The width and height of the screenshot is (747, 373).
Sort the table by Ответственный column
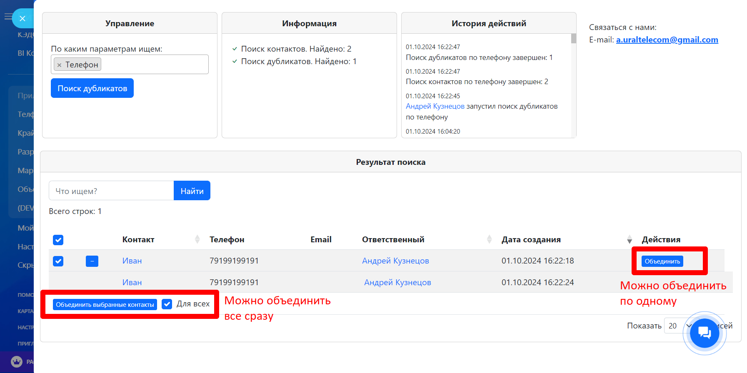[489, 239]
